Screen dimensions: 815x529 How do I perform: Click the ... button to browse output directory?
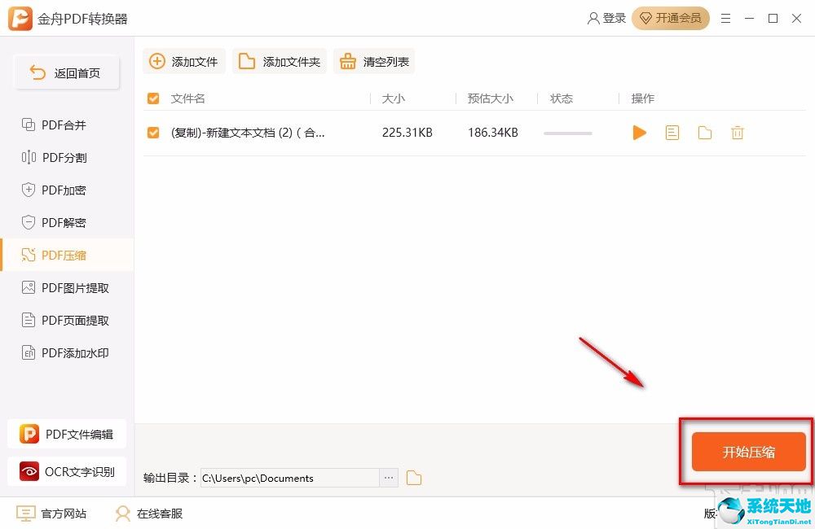pyautogui.click(x=389, y=478)
